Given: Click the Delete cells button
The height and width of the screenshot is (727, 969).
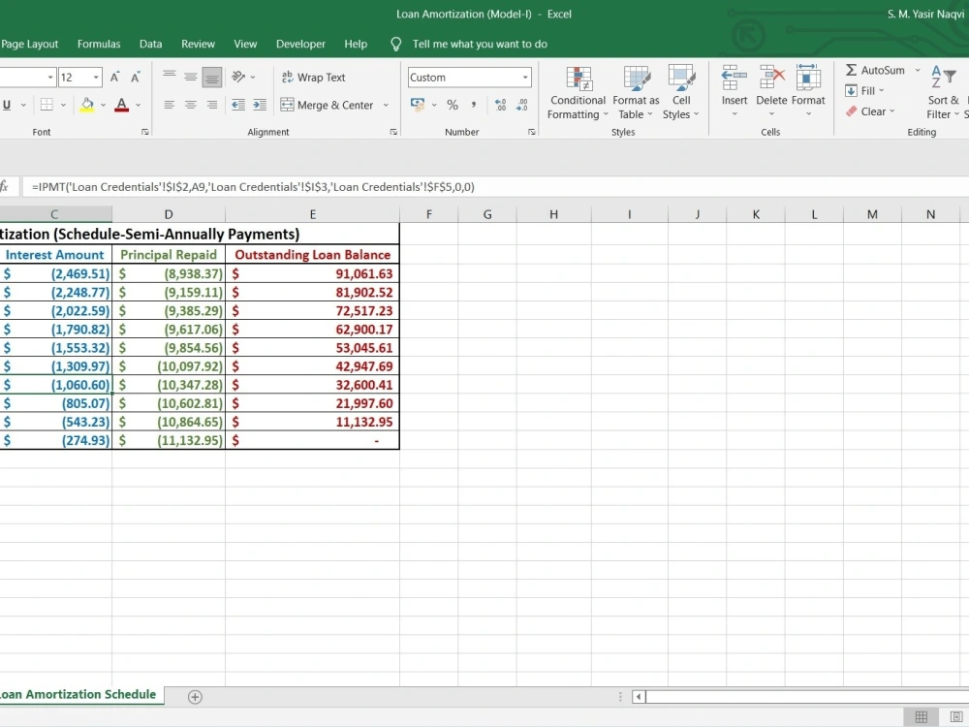Looking at the screenshot, I should (x=771, y=88).
